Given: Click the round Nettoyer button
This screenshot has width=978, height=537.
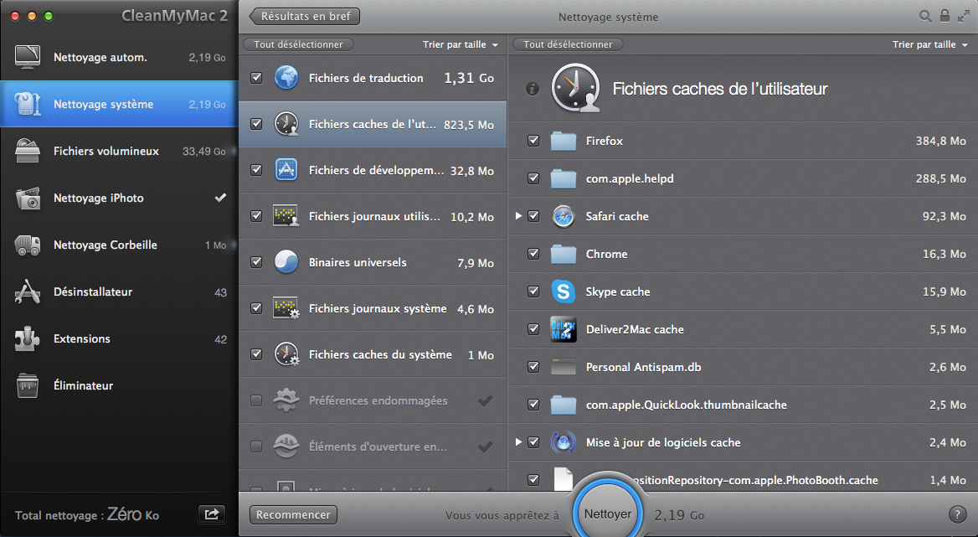Looking at the screenshot, I should pyautogui.click(x=608, y=513).
